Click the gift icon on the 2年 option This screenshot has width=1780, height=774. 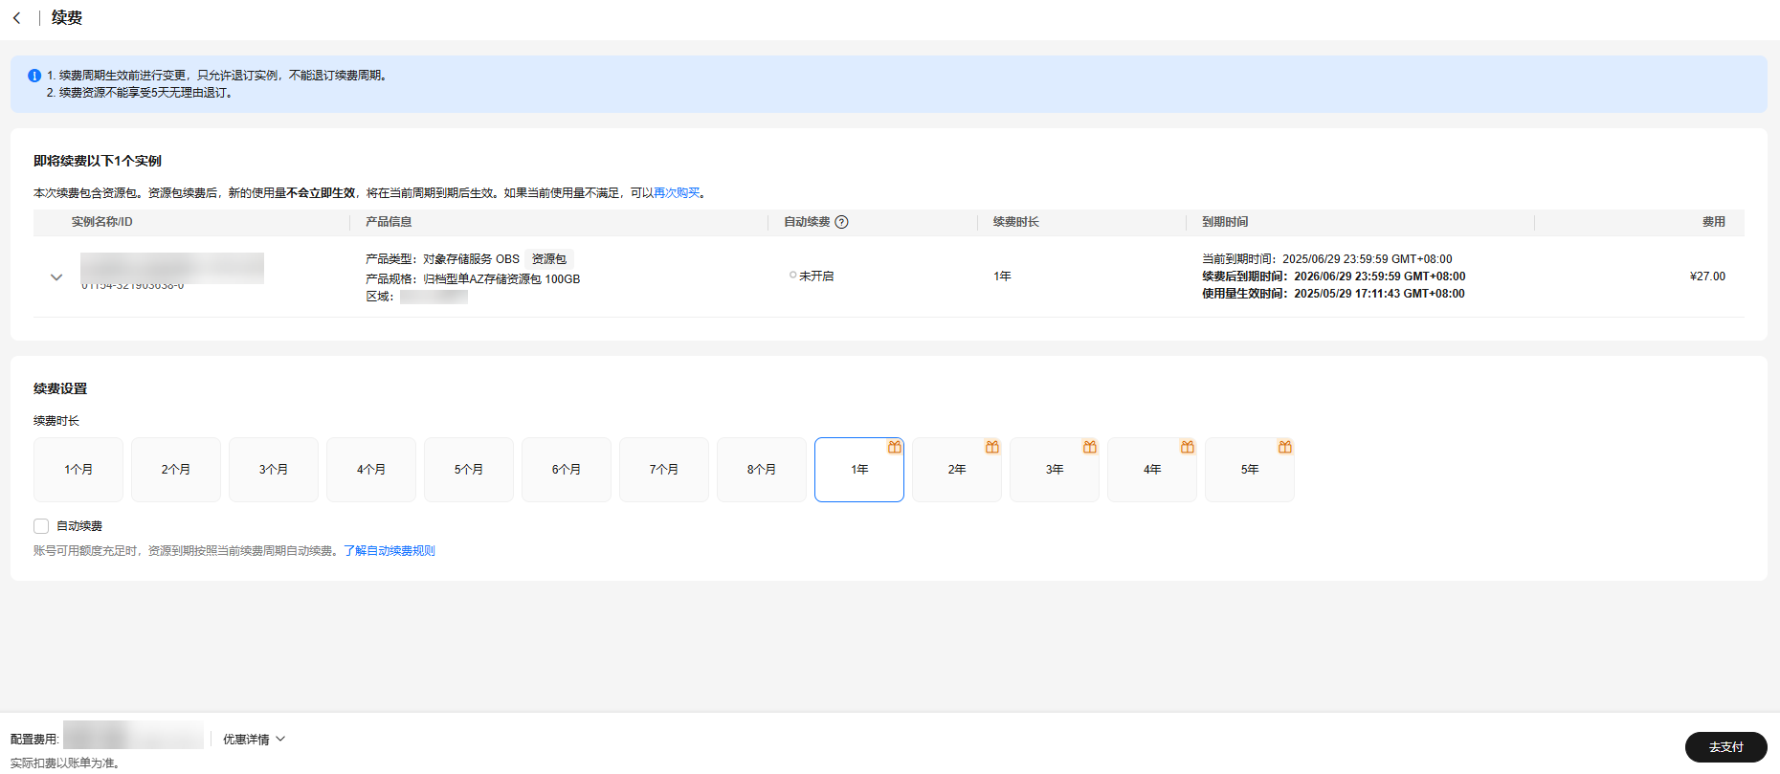991,447
